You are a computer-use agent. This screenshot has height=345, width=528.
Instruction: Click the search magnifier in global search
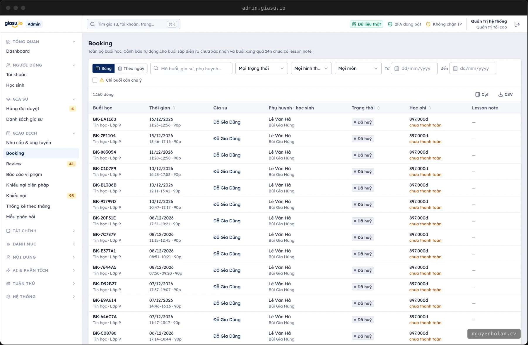tap(93, 24)
